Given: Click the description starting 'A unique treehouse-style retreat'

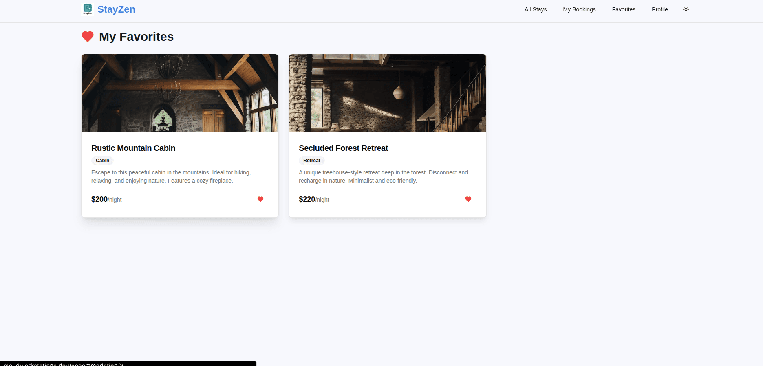Looking at the screenshot, I should point(384,176).
